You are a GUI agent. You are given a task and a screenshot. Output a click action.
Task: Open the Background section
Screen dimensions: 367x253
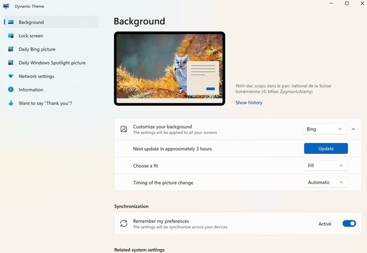[51, 22]
